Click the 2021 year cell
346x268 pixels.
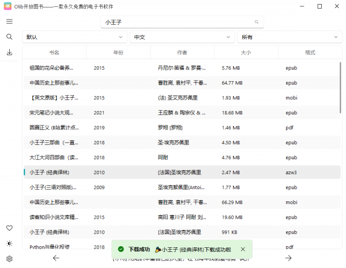(x=99, y=113)
